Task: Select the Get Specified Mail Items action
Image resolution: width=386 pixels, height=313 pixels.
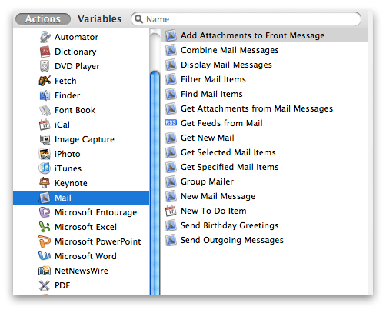Action: point(265,167)
